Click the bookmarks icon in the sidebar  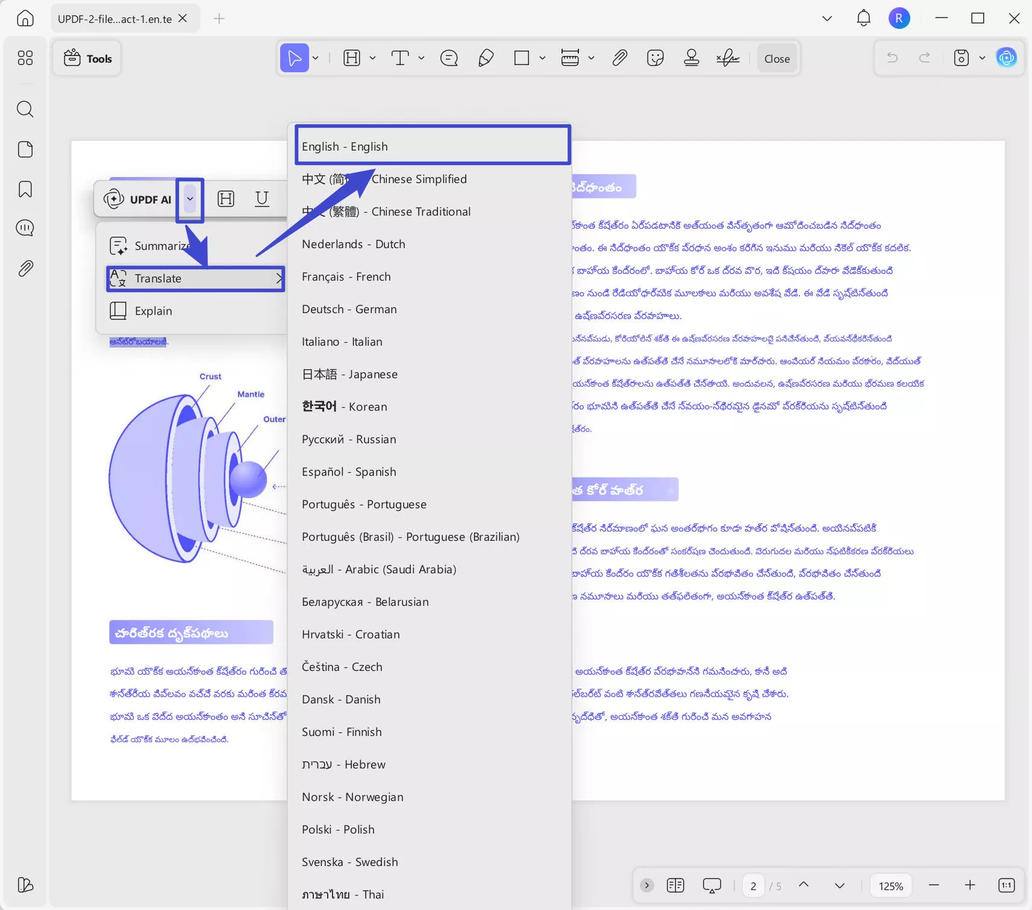point(25,190)
